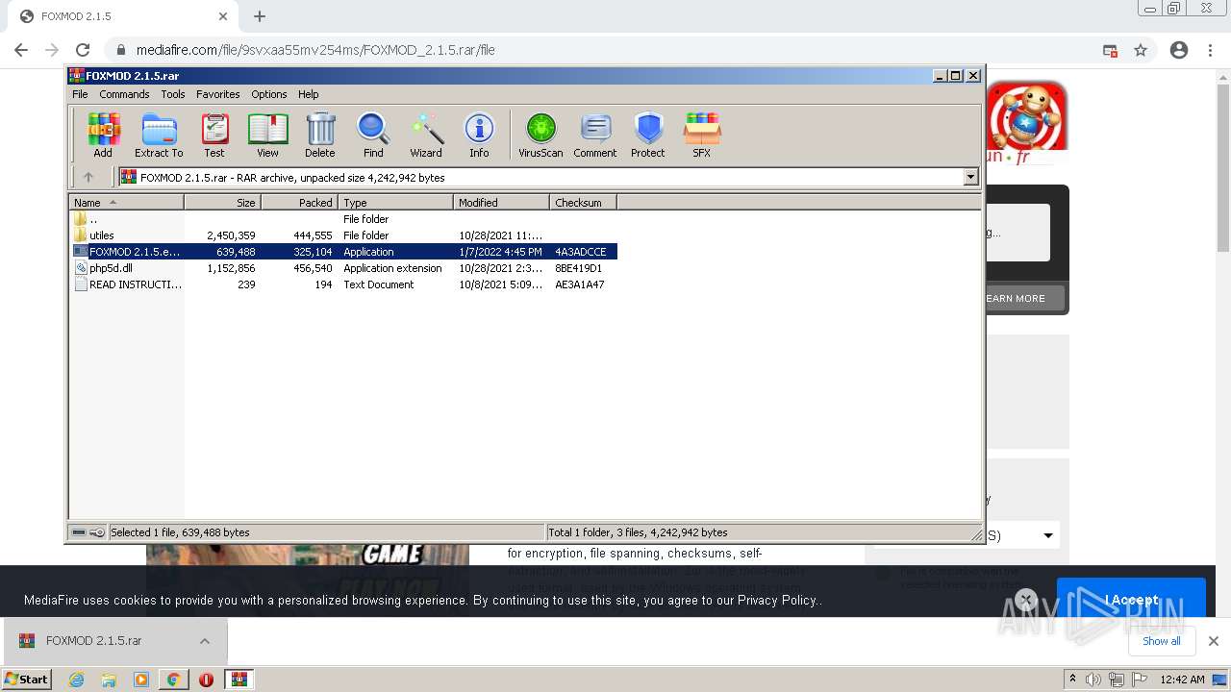Click I Accept cookies button
This screenshot has height=692, width=1231.
coord(1131,600)
